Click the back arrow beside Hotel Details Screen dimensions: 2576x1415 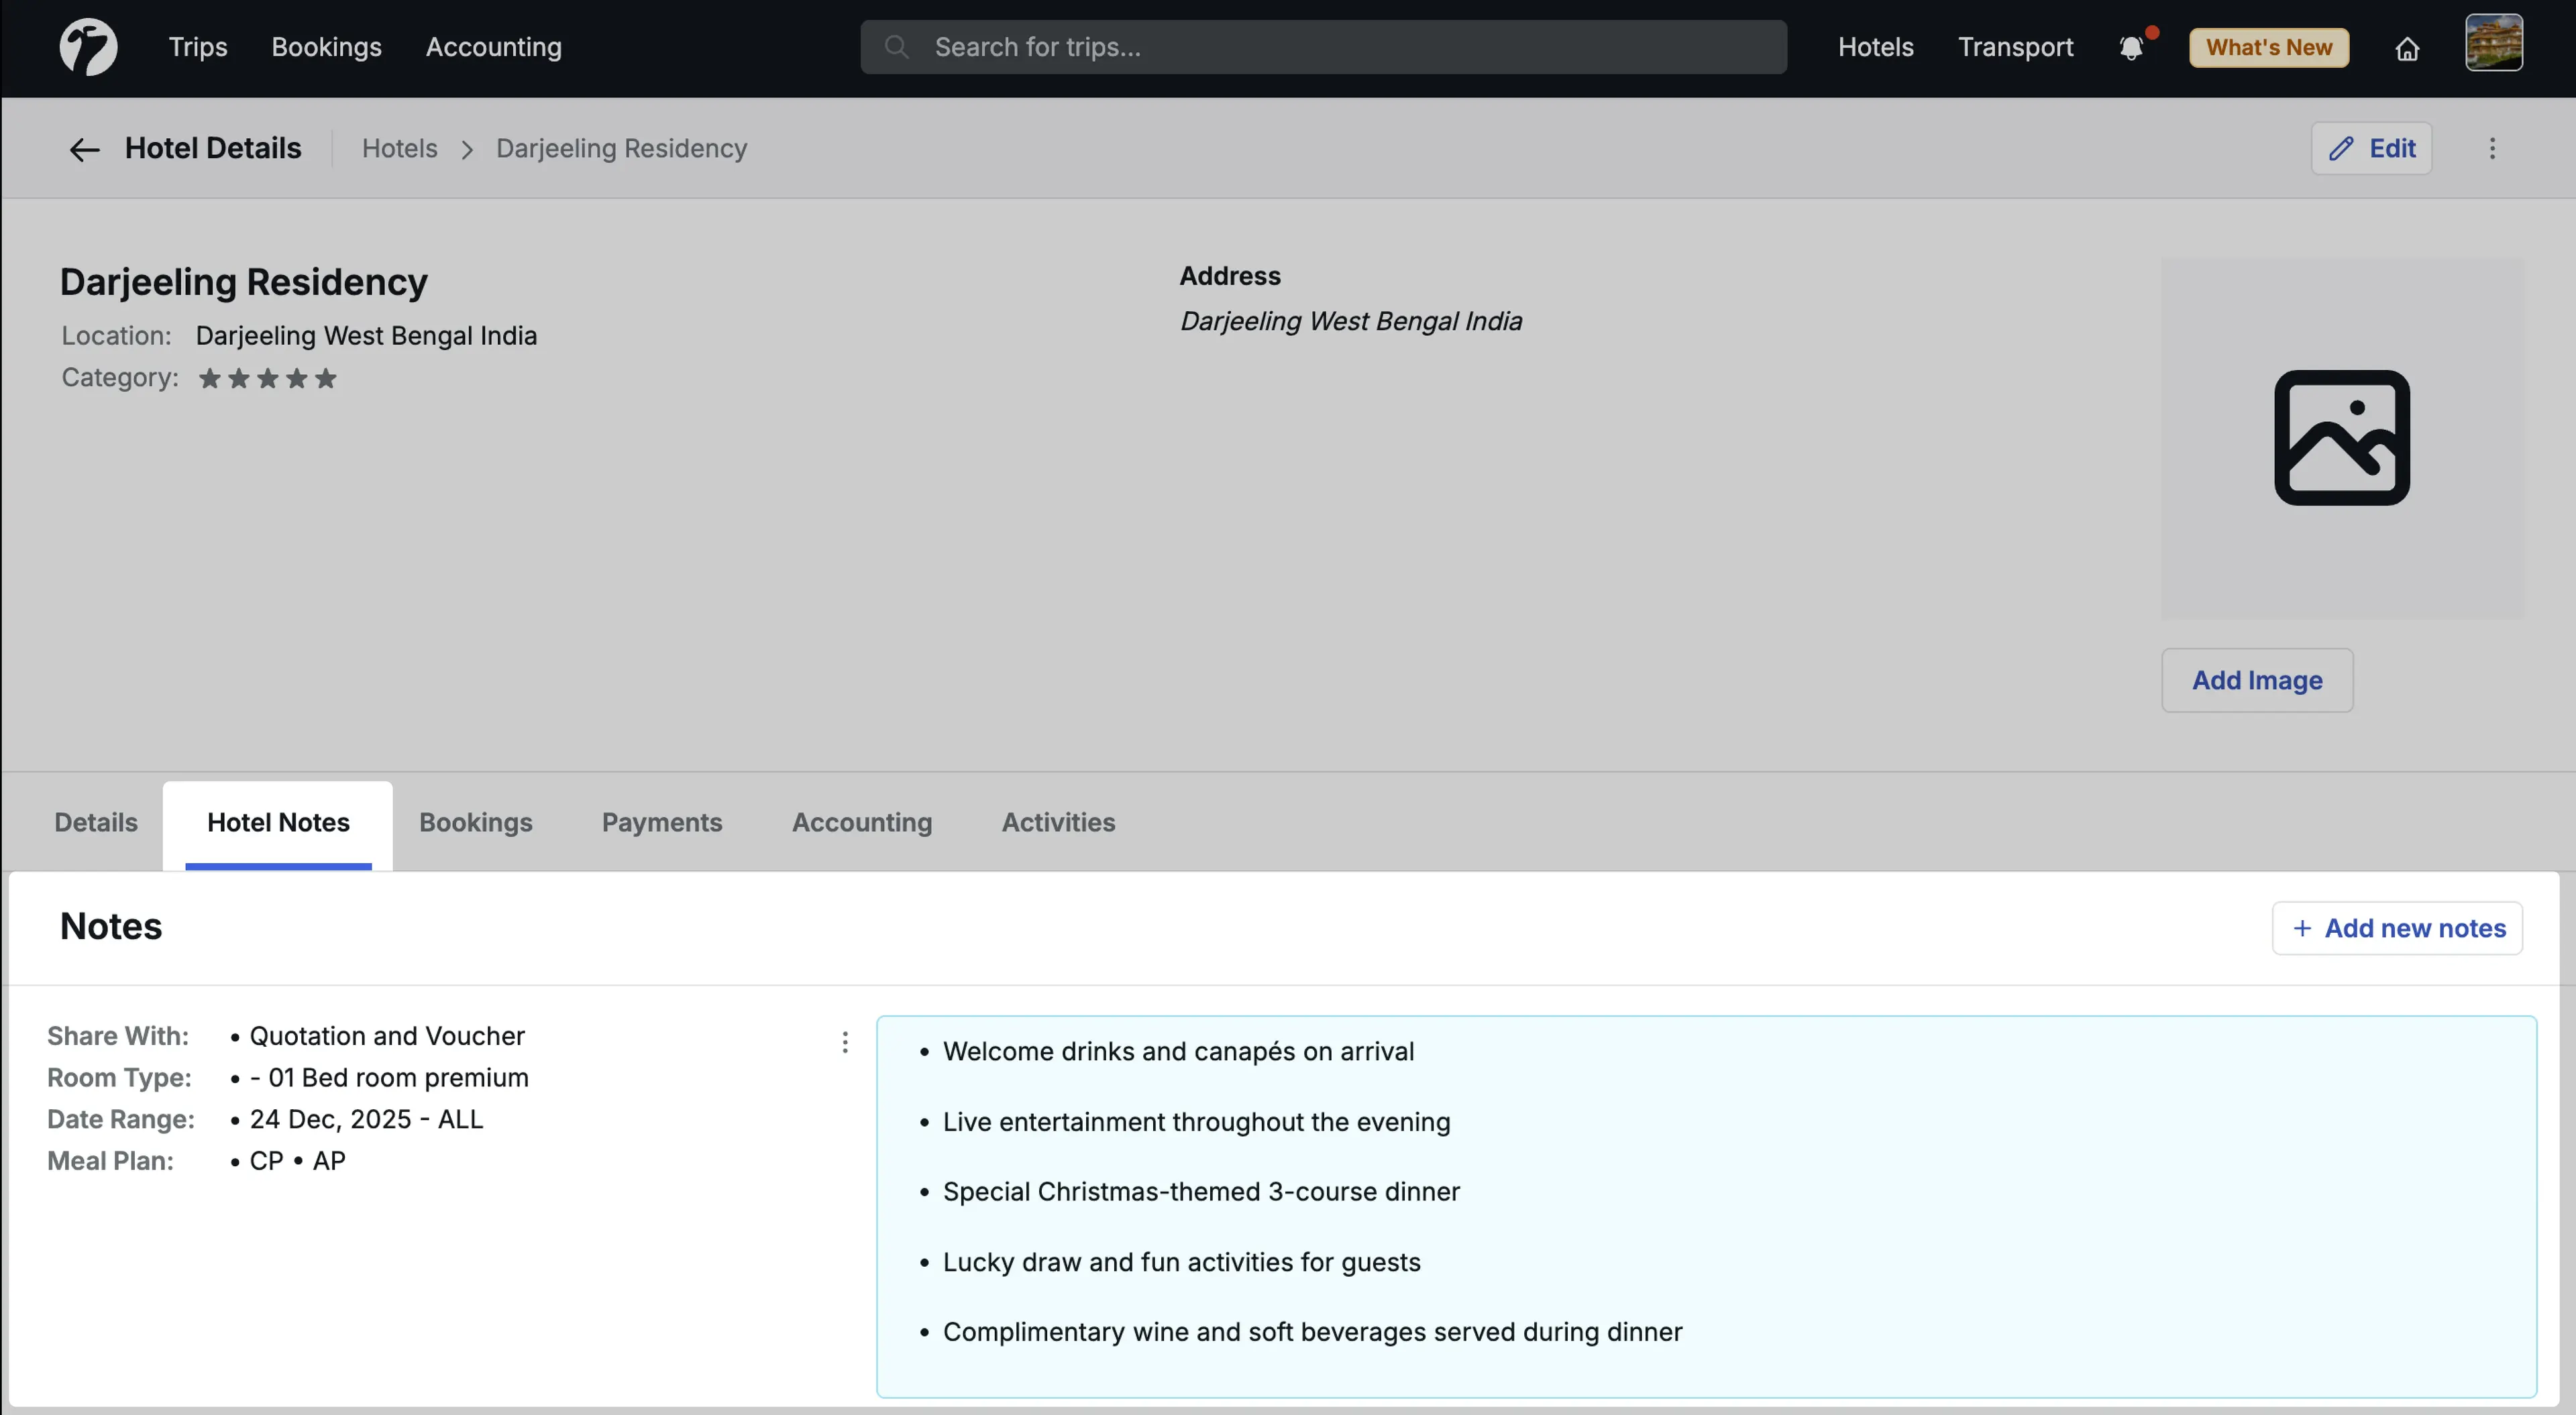coord(84,150)
